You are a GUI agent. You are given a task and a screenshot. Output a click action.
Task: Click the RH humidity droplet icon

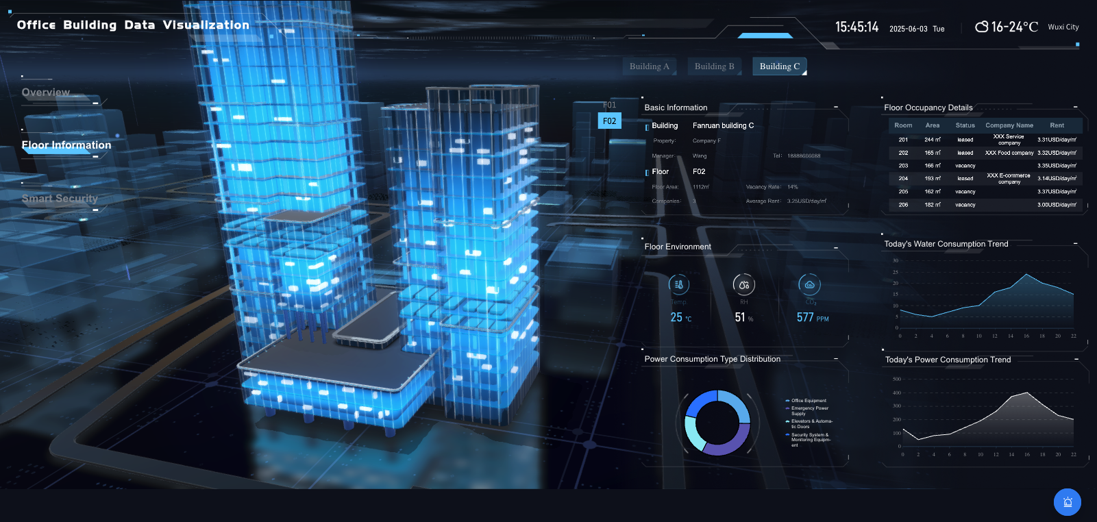click(x=744, y=284)
